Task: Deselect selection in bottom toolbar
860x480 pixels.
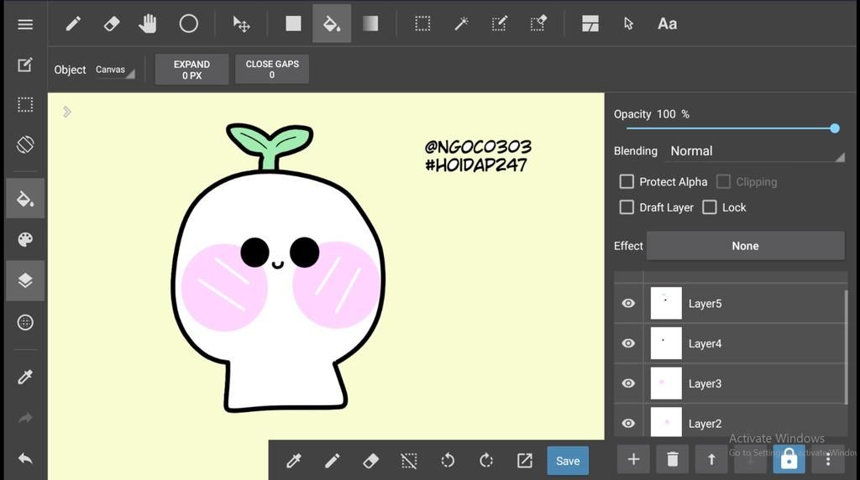Action: coord(409,461)
